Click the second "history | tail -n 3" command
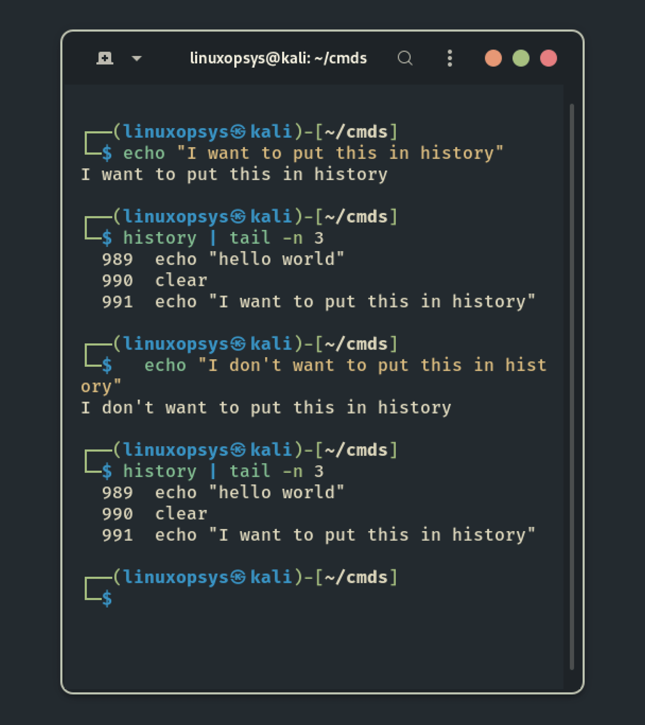Screen dimensions: 645x725 (223, 472)
